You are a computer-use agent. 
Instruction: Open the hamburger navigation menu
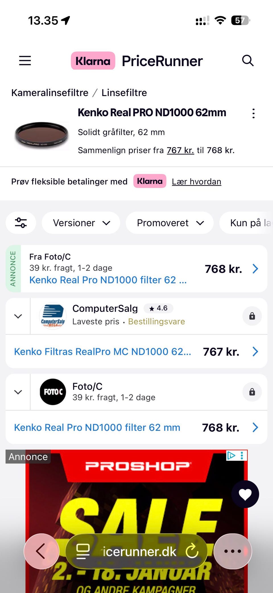tap(25, 61)
